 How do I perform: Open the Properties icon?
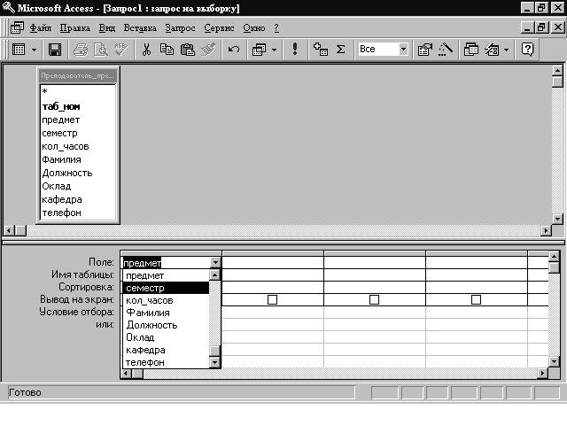[425, 50]
